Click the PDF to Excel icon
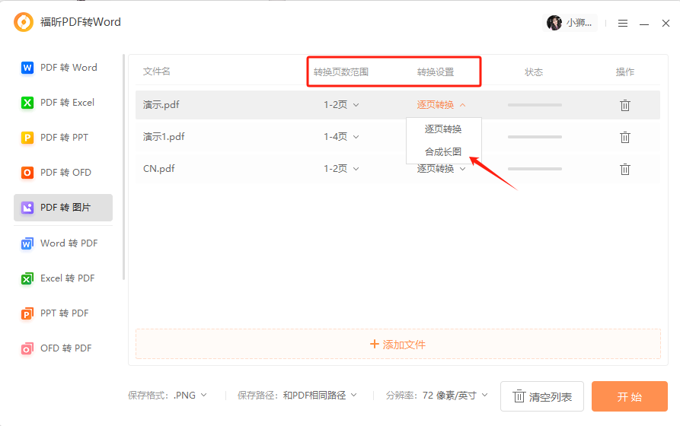The height and width of the screenshot is (426, 680). (x=27, y=103)
